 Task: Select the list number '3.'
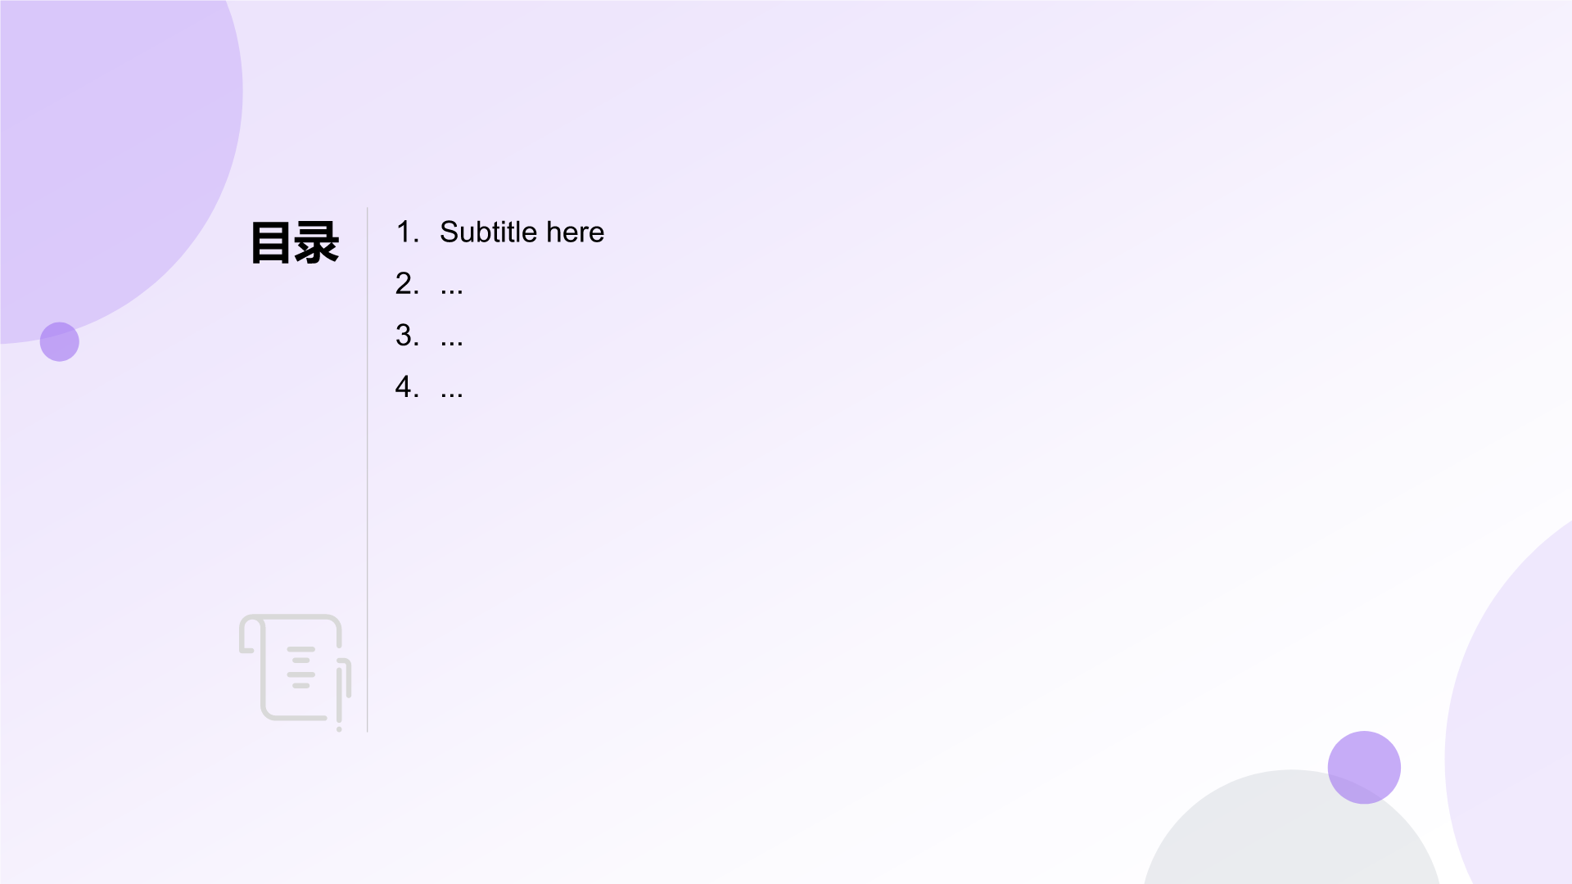click(407, 336)
